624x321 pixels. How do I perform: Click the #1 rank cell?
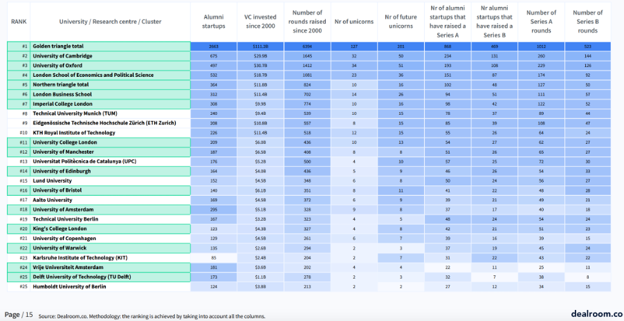point(18,46)
